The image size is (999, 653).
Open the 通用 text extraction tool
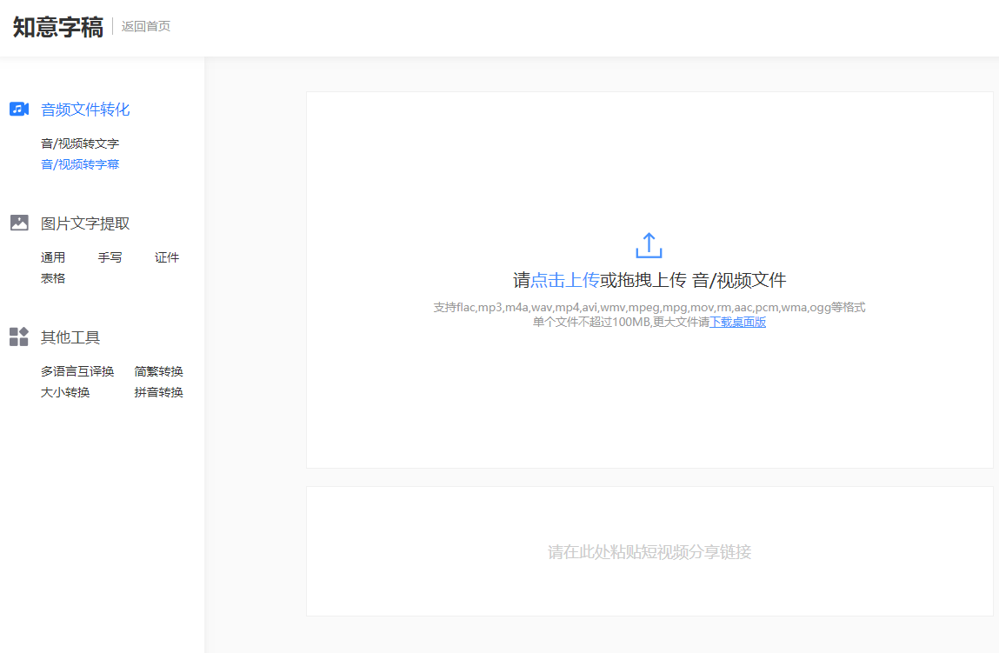(53, 257)
